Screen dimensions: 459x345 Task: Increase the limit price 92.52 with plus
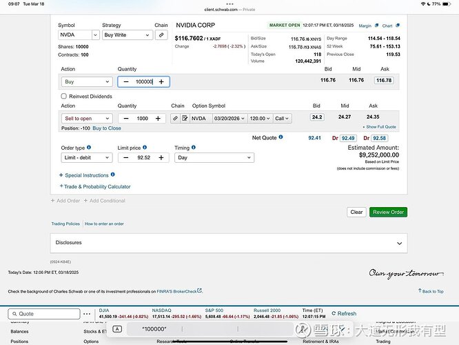(x=161, y=158)
